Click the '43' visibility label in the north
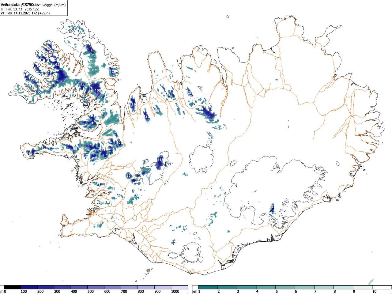The image size is (392, 294). 189,93
